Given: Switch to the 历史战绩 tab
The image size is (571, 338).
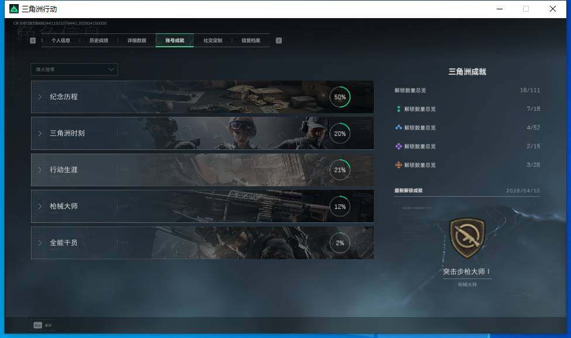Looking at the screenshot, I should (99, 40).
